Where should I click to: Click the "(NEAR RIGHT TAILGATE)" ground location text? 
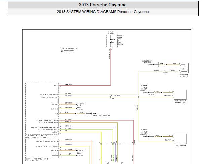101,115
